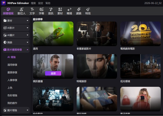
Task: Select 通用修復 in the sidebar
Action: (x=12, y=65)
